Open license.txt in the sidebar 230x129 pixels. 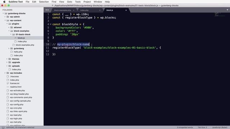[x=15, y=83]
